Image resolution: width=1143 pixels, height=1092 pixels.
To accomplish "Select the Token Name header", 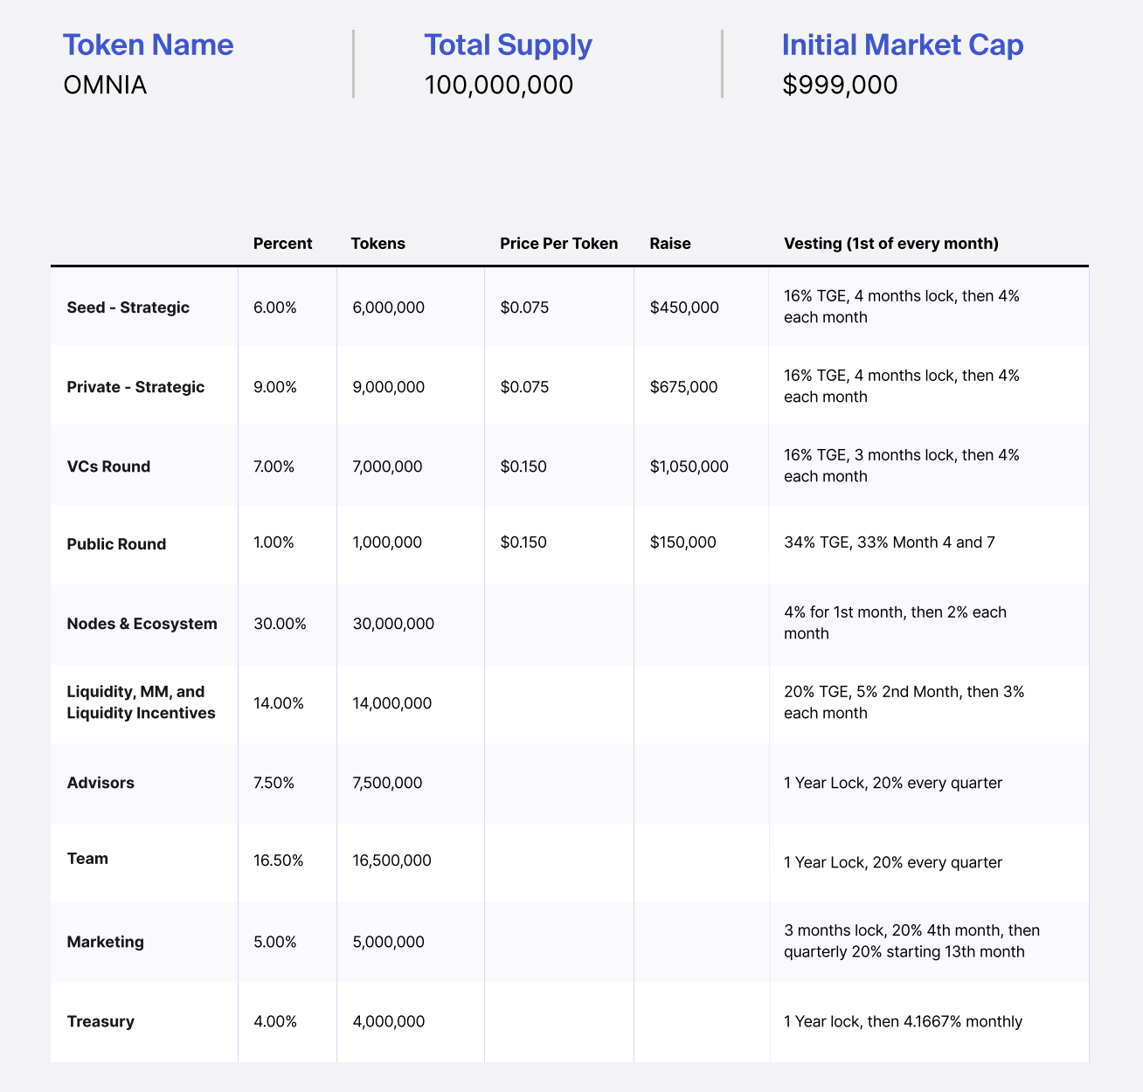I will pos(147,44).
